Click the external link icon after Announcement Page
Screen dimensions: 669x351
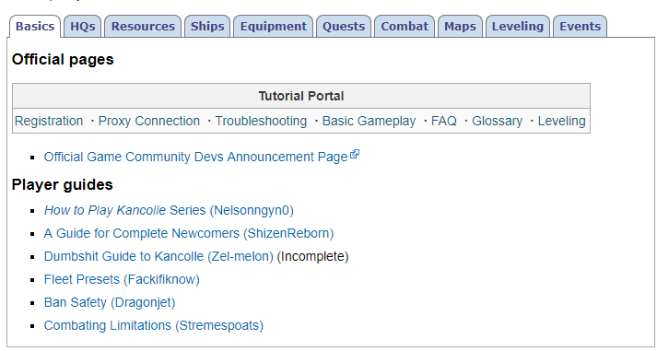tap(355, 155)
